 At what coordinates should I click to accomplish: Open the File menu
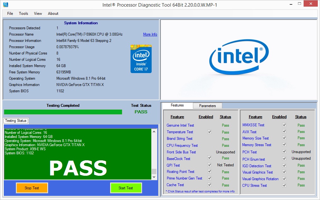click(10, 14)
